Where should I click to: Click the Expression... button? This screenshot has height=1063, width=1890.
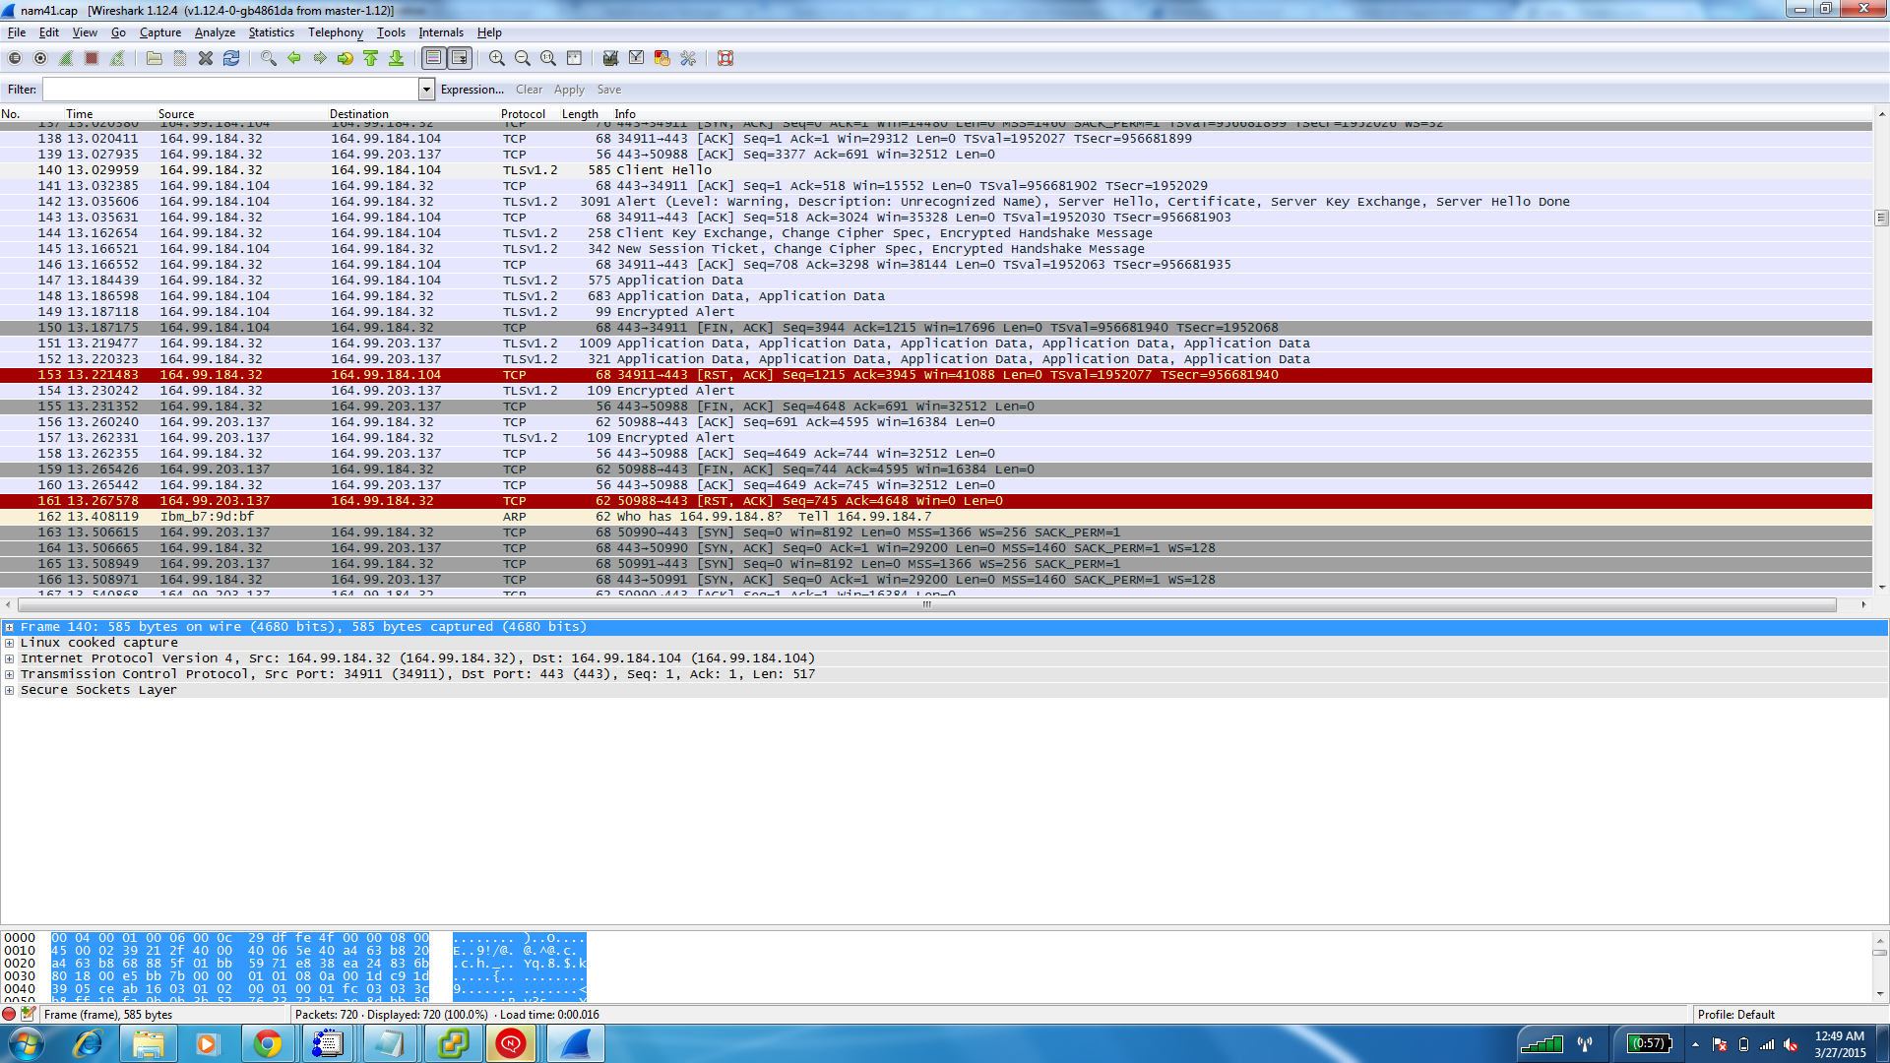pos(472,90)
